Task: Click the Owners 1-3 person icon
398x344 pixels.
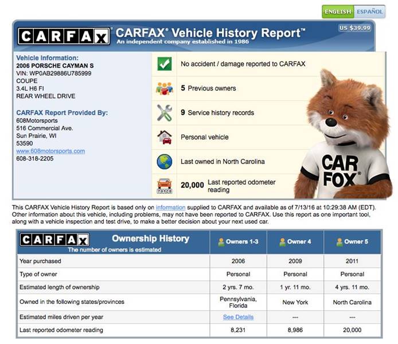Action: [221, 242]
